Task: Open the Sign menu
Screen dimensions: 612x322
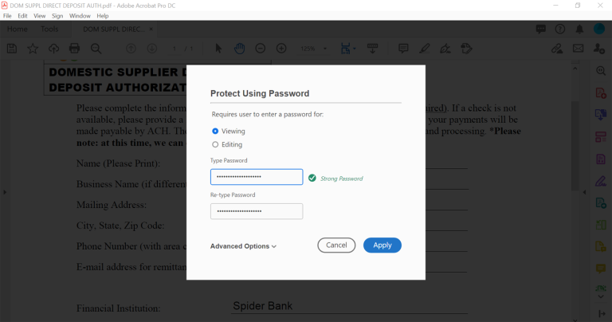Action: [x=57, y=16]
